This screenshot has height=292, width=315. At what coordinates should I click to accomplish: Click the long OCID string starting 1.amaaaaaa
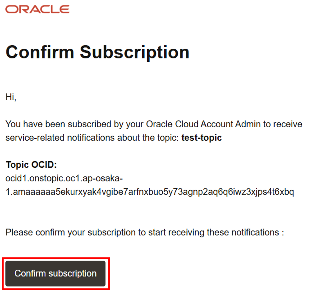pos(150,192)
